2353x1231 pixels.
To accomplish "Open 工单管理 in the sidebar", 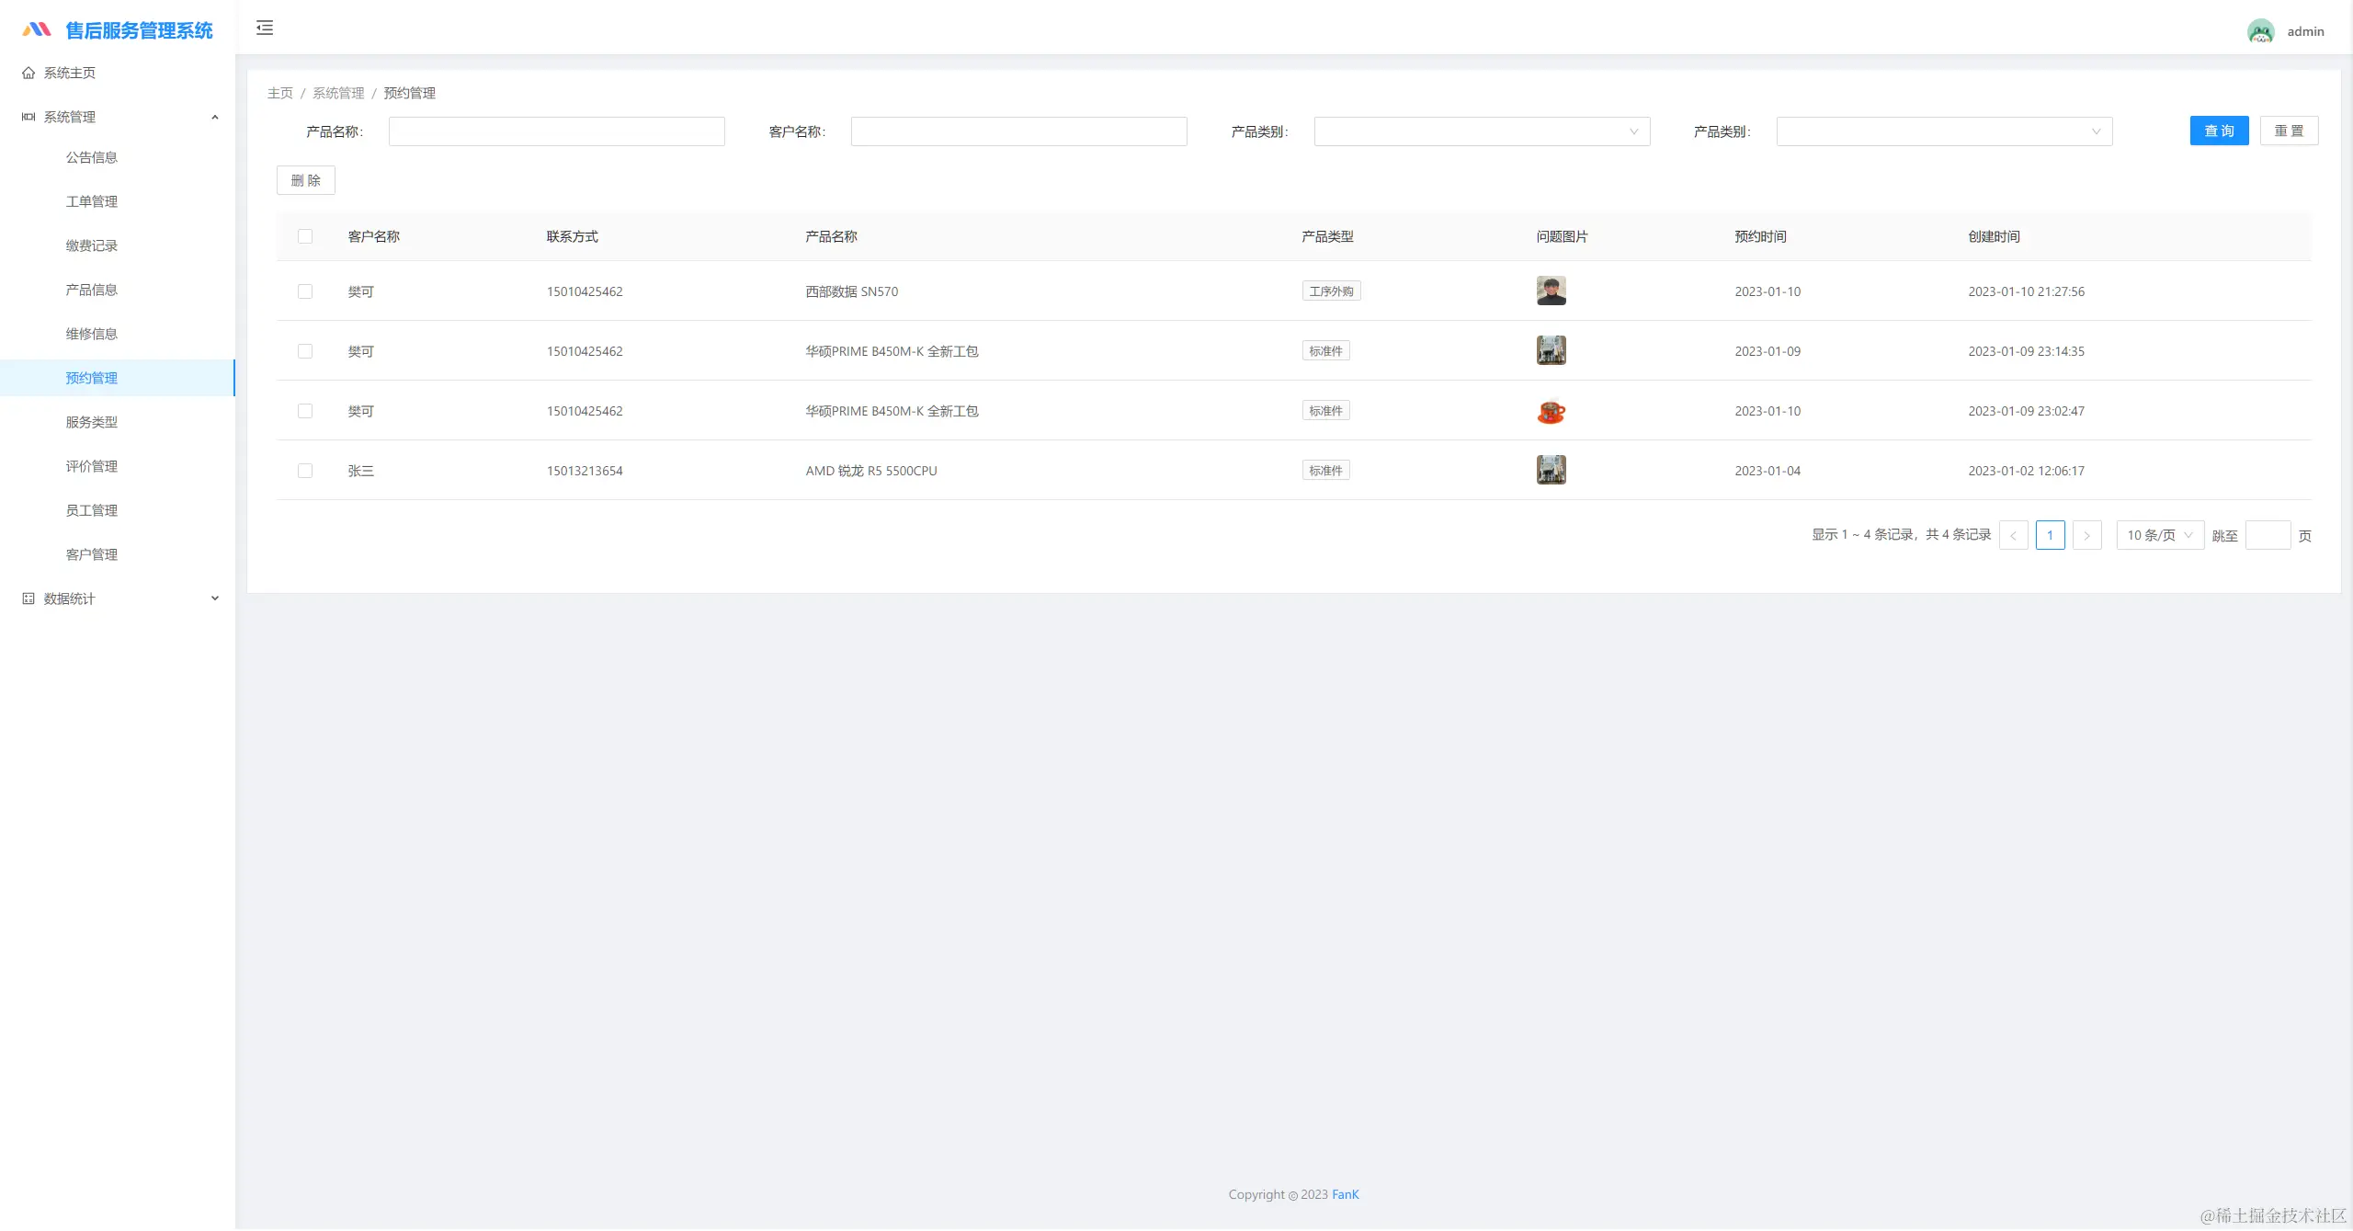I will click(92, 201).
